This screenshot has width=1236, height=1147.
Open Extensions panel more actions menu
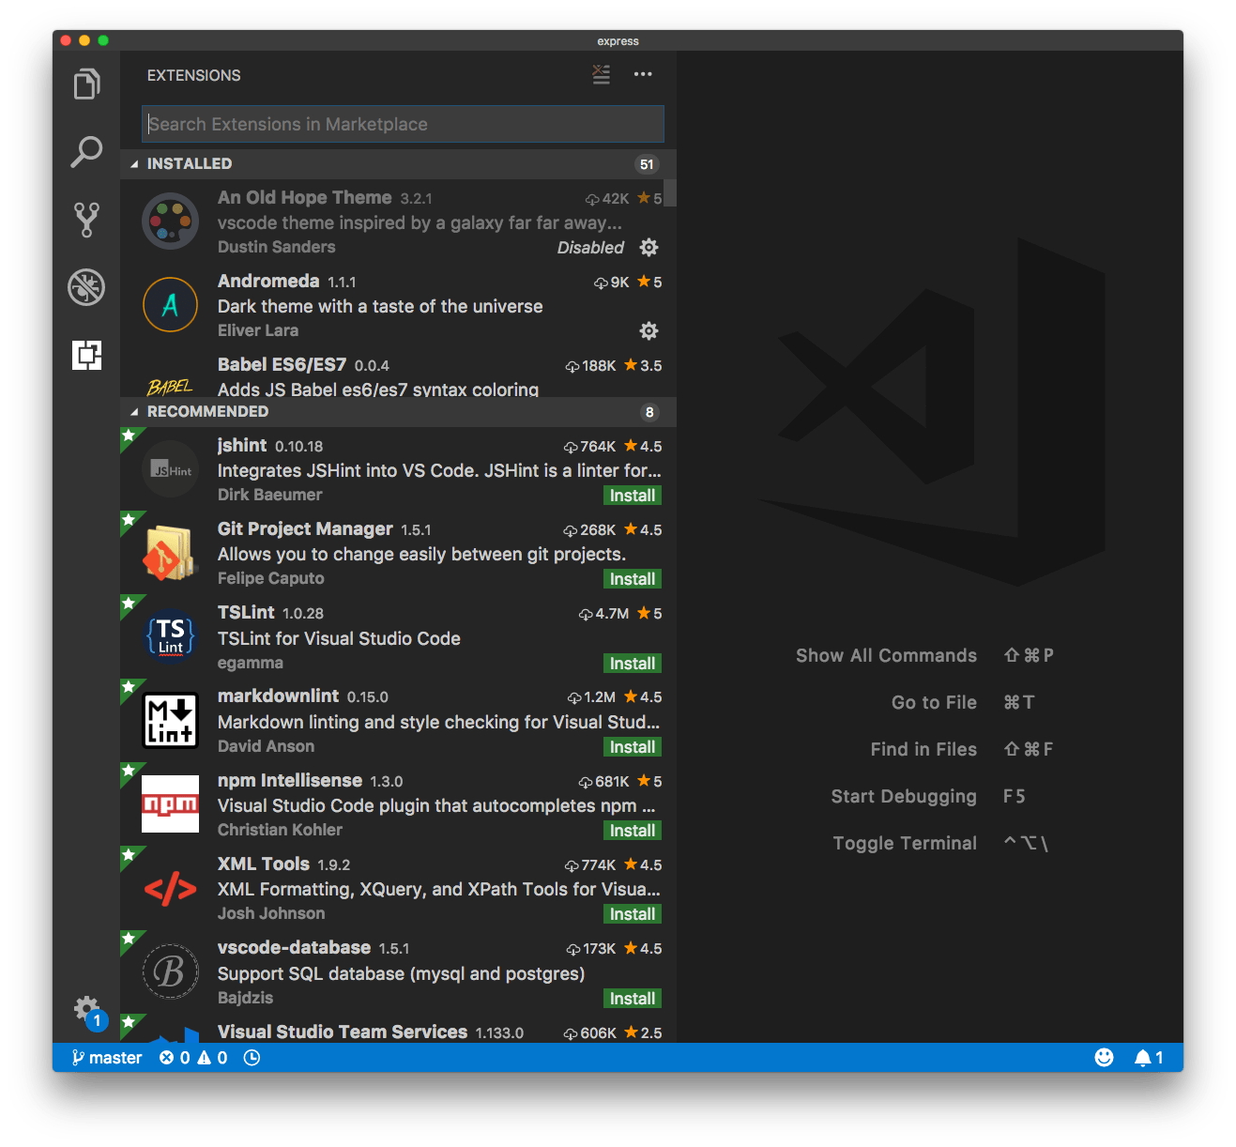643,74
